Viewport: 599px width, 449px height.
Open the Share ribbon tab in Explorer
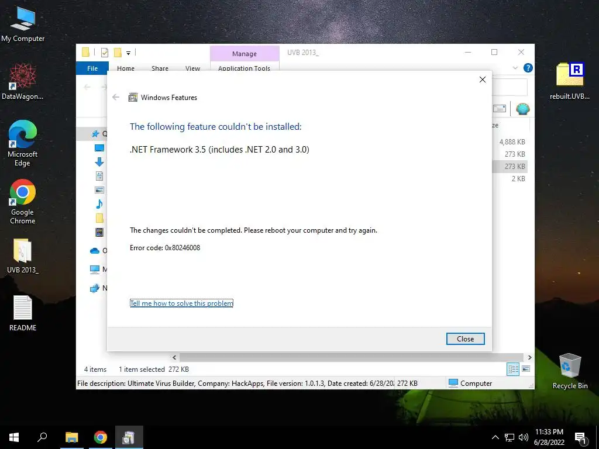coord(160,68)
